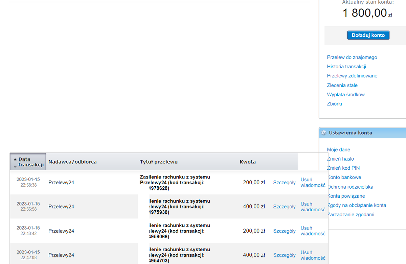Open Zarządzanie zgodami link

pyautogui.click(x=351, y=215)
